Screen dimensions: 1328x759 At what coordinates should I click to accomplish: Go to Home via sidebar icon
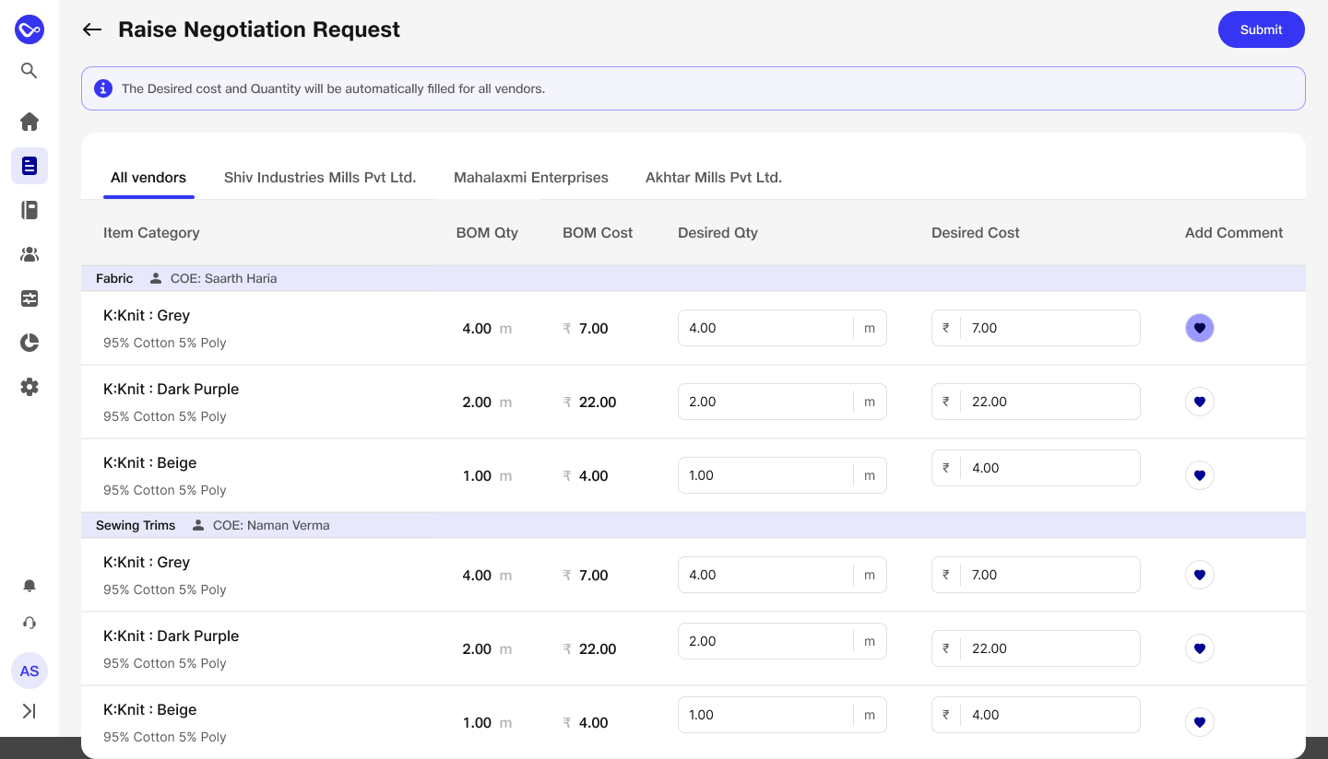[x=30, y=122]
